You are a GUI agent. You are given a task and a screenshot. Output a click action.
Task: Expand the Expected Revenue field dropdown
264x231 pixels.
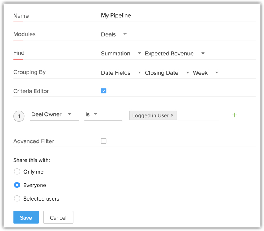[175, 54]
